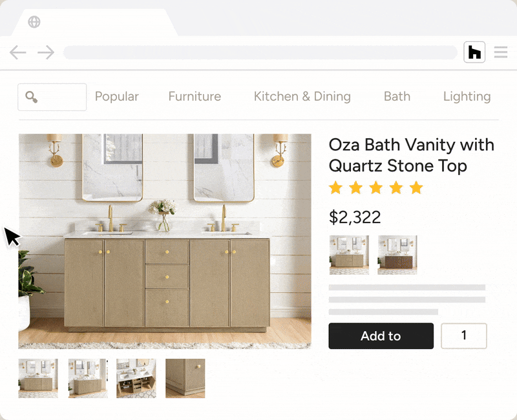Click the quantity field showing 1
Image resolution: width=517 pixels, height=420 pixels.
point(463,335)
